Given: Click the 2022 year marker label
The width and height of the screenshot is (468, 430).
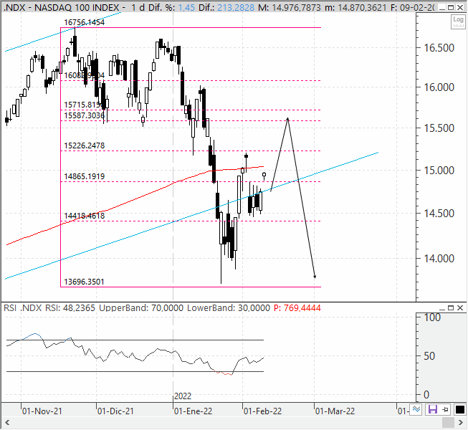Looking at the screenshot, I should tap(183, 396).
